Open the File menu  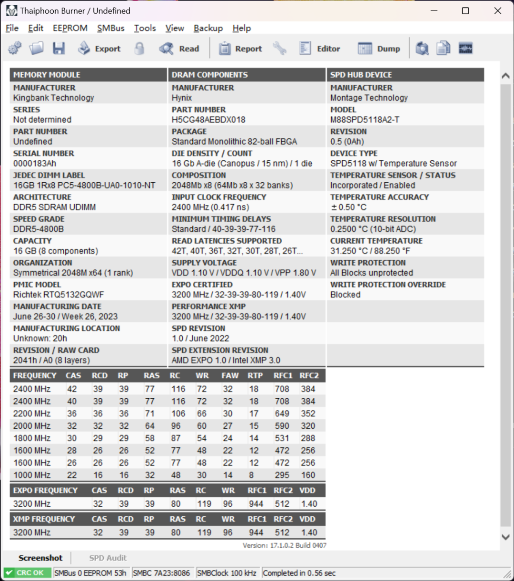[12, 28]
